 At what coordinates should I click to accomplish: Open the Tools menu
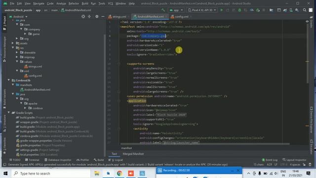pyautogui.click(x=102, y=3)
